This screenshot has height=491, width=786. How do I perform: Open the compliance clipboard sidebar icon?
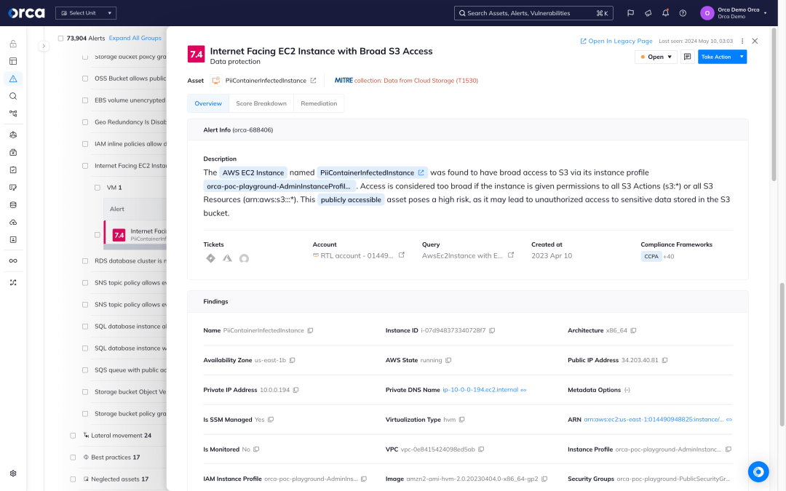(x=13, y=169)
